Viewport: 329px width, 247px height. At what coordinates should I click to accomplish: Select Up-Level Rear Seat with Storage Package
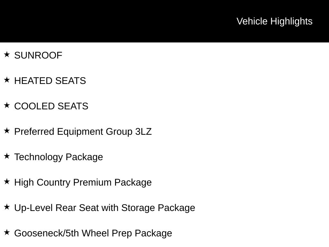coord(104,208)
